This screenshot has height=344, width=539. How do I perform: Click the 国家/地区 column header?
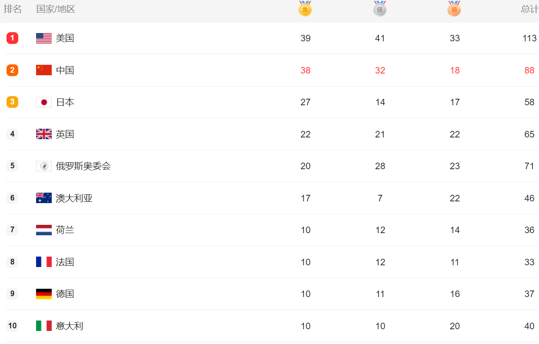(56, 9)
